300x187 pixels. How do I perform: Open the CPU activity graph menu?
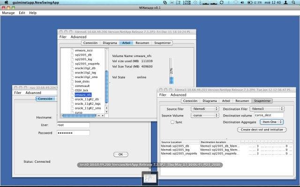[x=209, y=2]
